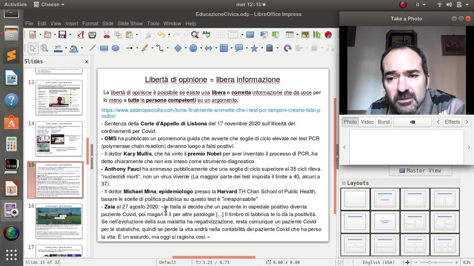The height and width of the screenshot is (266, 474).
Task: Undo the last action
Action: (x=161, y=35)
